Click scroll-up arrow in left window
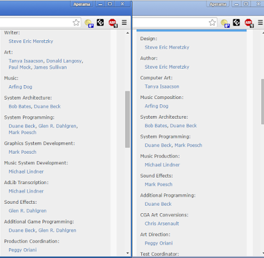This screenshot has width=264, height=258. [127, 33]
